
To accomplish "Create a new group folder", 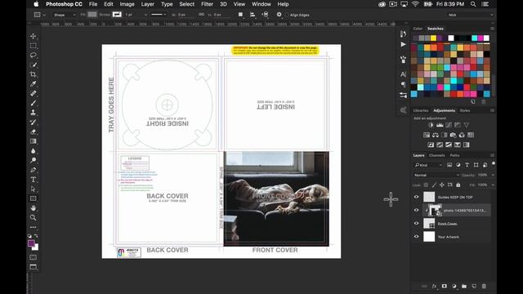I will [464, 287].
